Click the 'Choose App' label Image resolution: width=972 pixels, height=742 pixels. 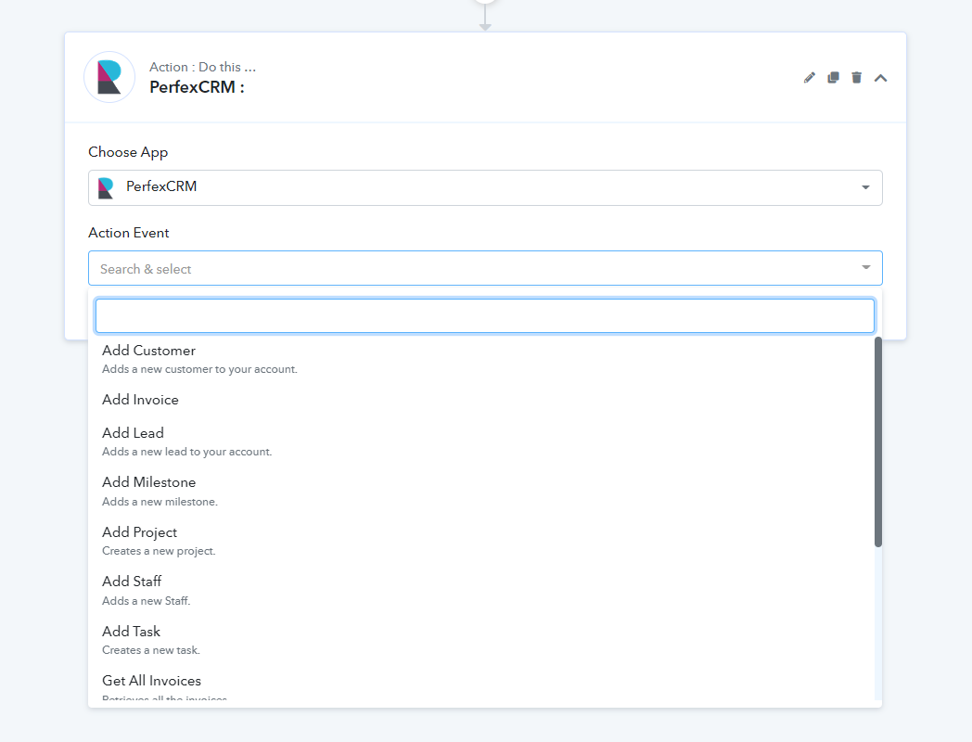click(128, 152)
